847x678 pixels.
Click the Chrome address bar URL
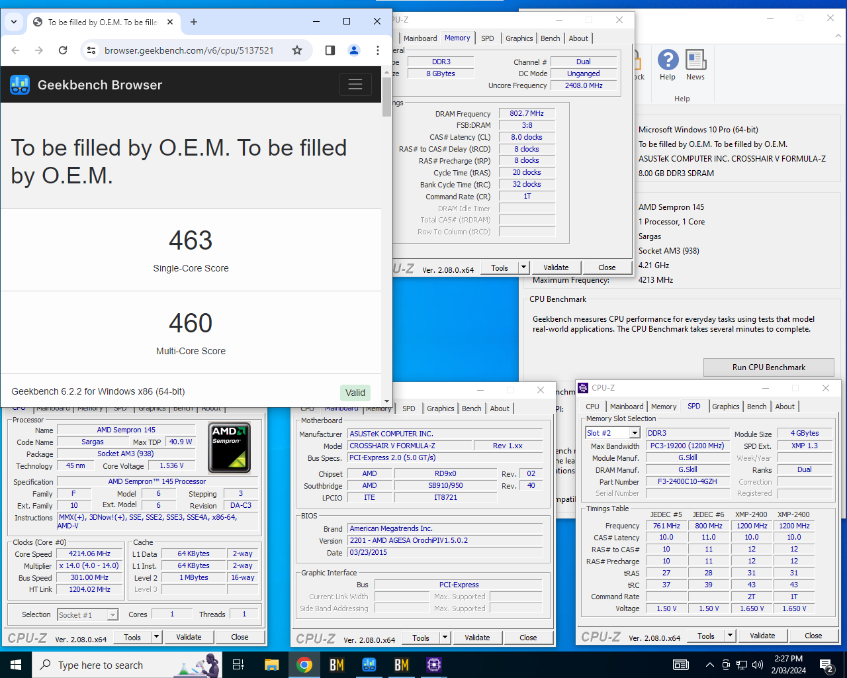189,50
